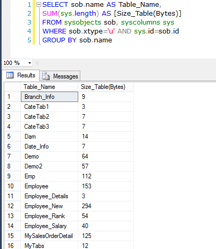Collapse the SELECT query code block
The height and width of the screenshot is (249, 216).
(x=39, y=5)
